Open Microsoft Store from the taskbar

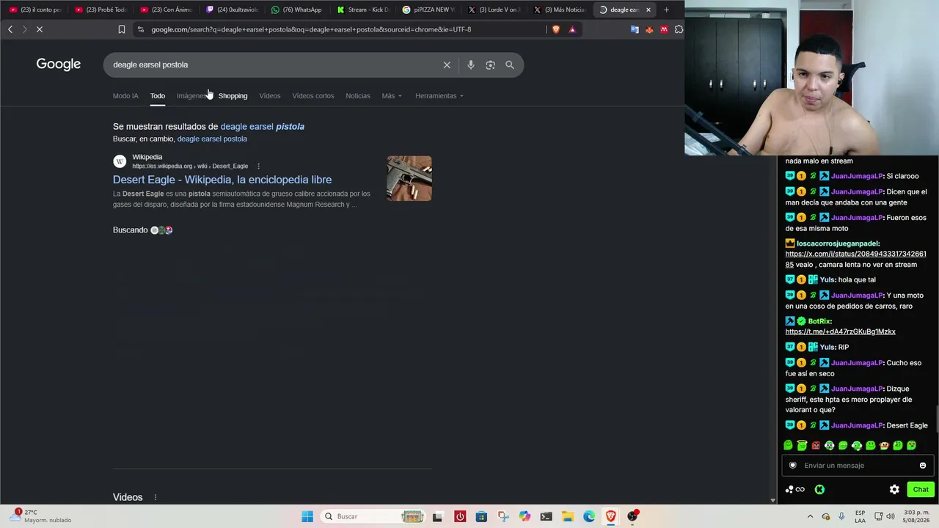481,516
